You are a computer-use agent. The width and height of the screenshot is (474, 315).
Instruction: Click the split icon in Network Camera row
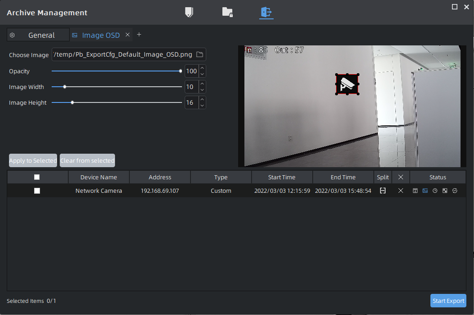(x=383, y=191)
